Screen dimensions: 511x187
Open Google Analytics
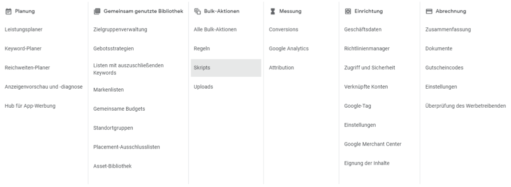tap(289, 48)
